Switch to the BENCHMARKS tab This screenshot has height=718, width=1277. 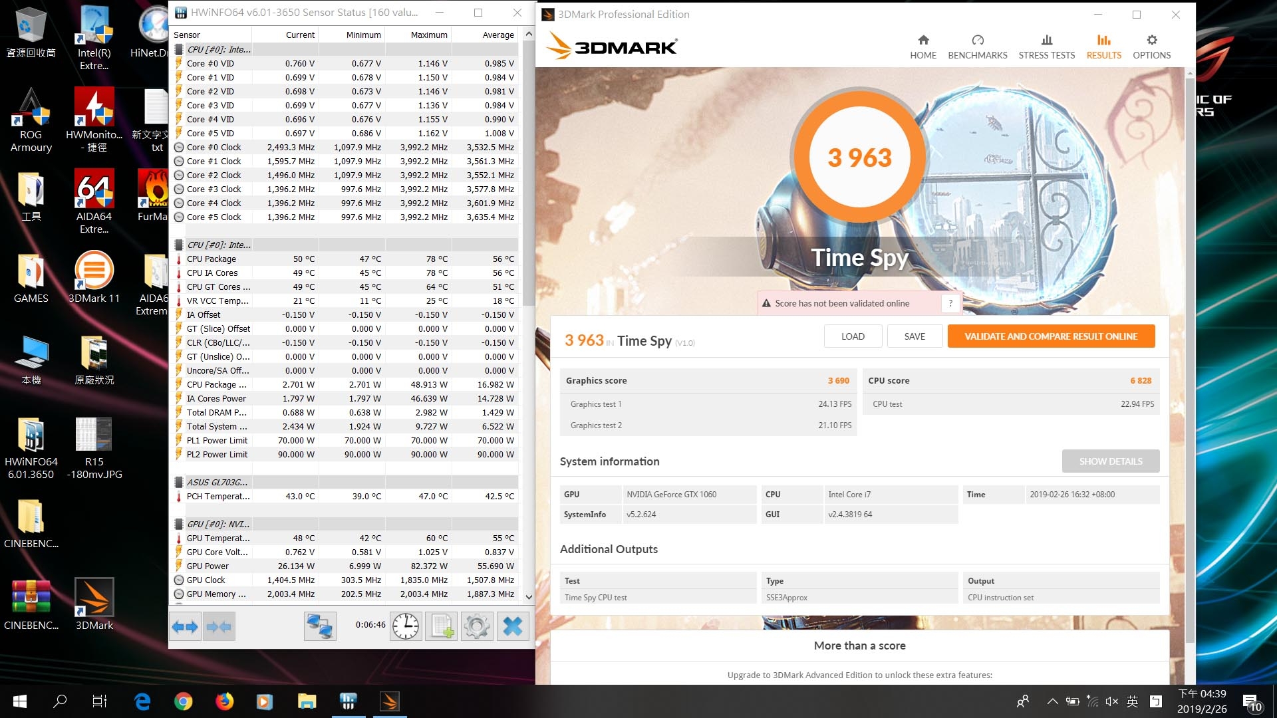977,47
